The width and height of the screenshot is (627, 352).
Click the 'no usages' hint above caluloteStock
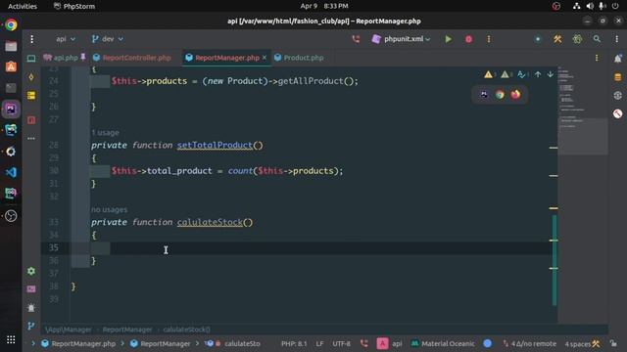pyautogui.click(x=109, y=209)
